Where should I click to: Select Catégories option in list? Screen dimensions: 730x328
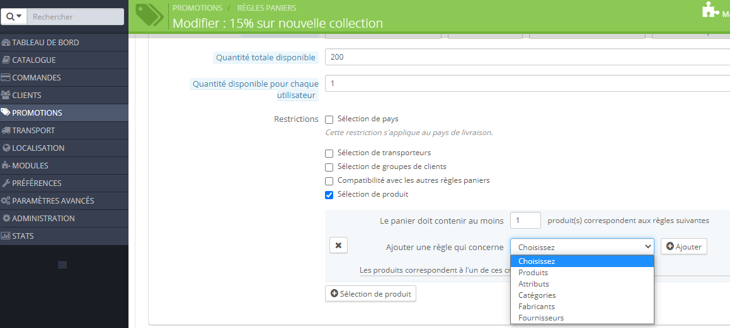click(583, 295)
